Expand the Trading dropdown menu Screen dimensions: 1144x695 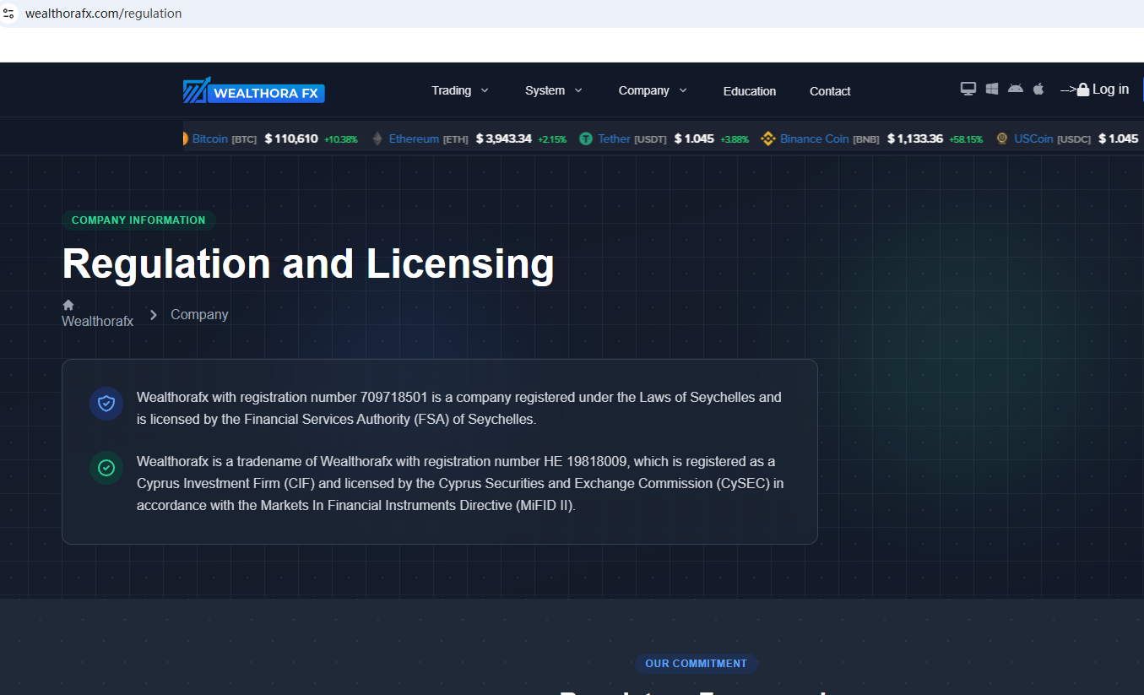[x=459, y=90]
